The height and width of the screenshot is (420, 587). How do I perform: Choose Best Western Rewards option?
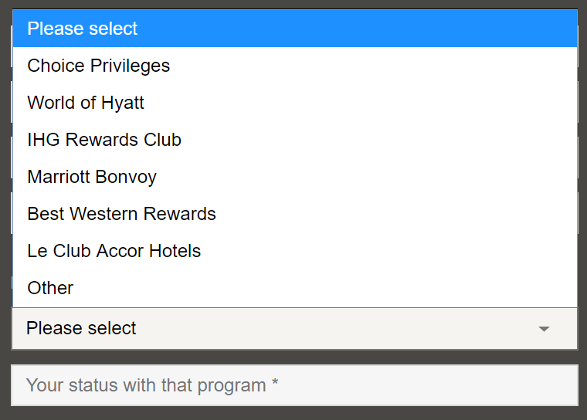(121, 214)
